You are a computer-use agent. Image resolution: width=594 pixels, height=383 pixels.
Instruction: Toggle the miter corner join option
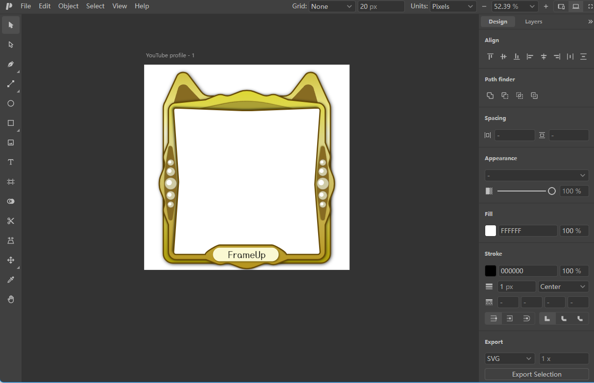[x=547, y=318]
